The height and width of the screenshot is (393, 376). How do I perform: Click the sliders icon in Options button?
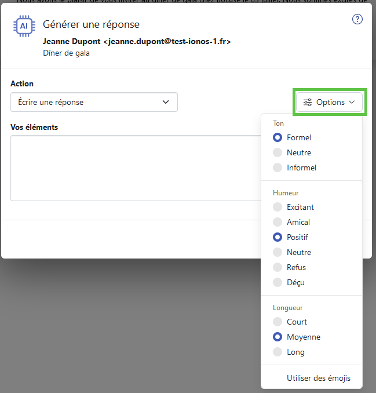(308, 102)
